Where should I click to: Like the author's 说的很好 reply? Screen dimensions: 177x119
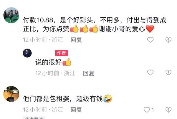click(150, 72)
